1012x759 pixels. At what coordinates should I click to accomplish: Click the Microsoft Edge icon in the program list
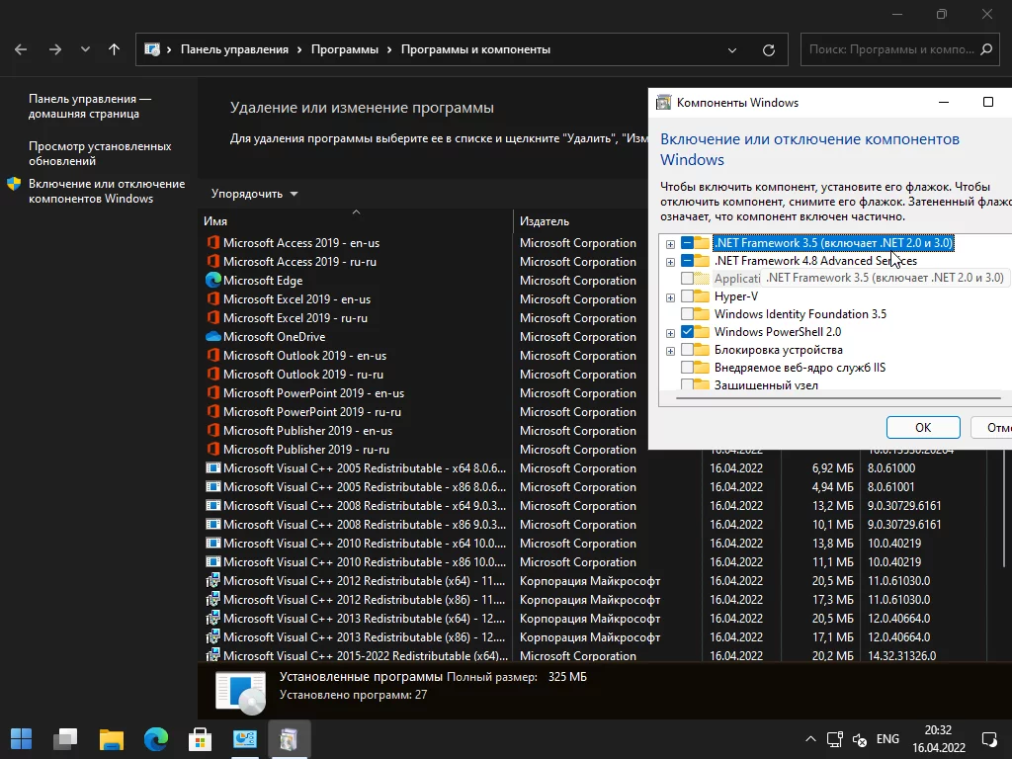pyautogui.click(x=212, y=281)
